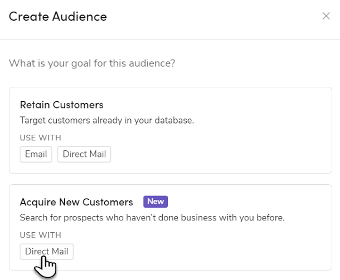Screen dimensions: 340x280
Task: Click the divider line under dialog header
Action: pyautogui.click(x=170, y=40)
